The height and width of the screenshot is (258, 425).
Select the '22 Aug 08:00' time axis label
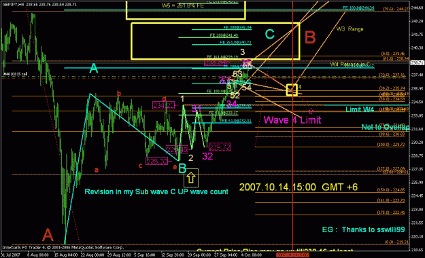click(92, 255)
